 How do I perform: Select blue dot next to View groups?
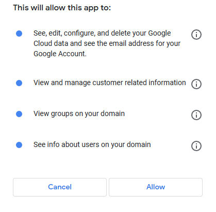tap(19, 114)
